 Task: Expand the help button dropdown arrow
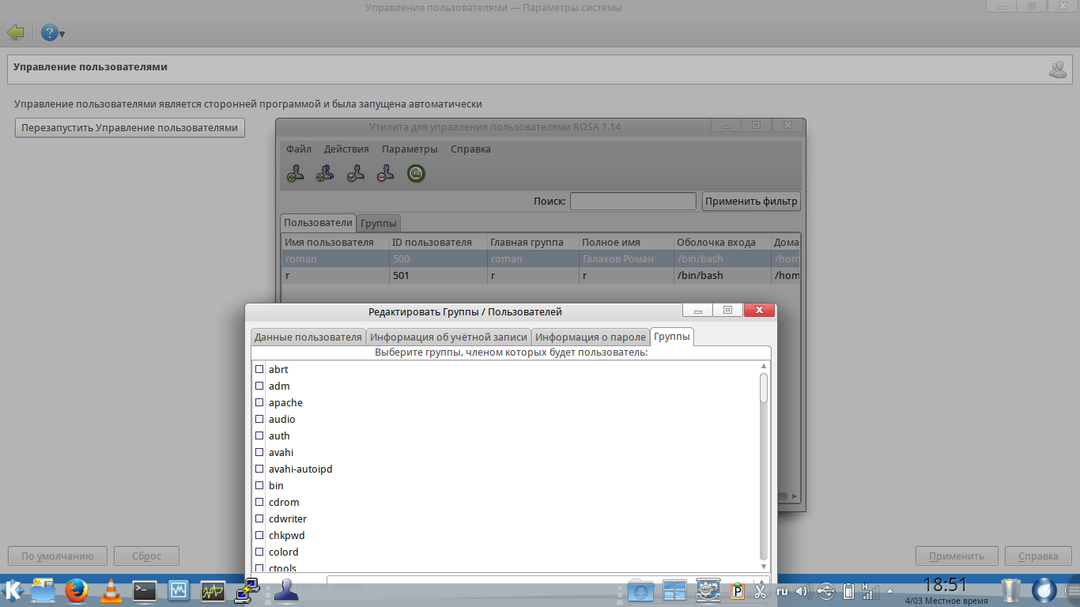click(62, 34)
